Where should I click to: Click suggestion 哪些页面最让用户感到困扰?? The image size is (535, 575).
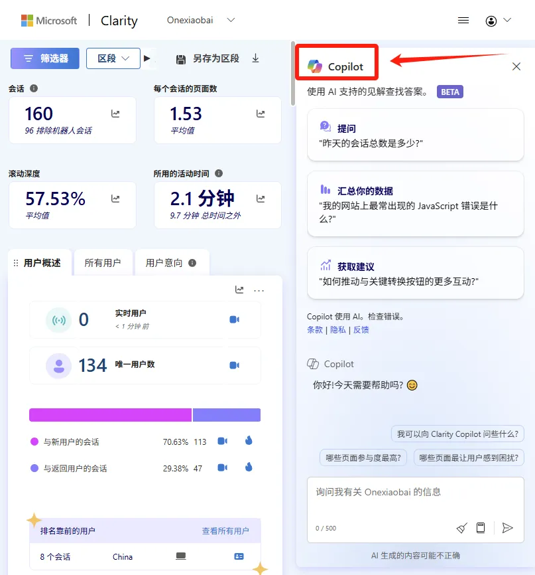469,457
